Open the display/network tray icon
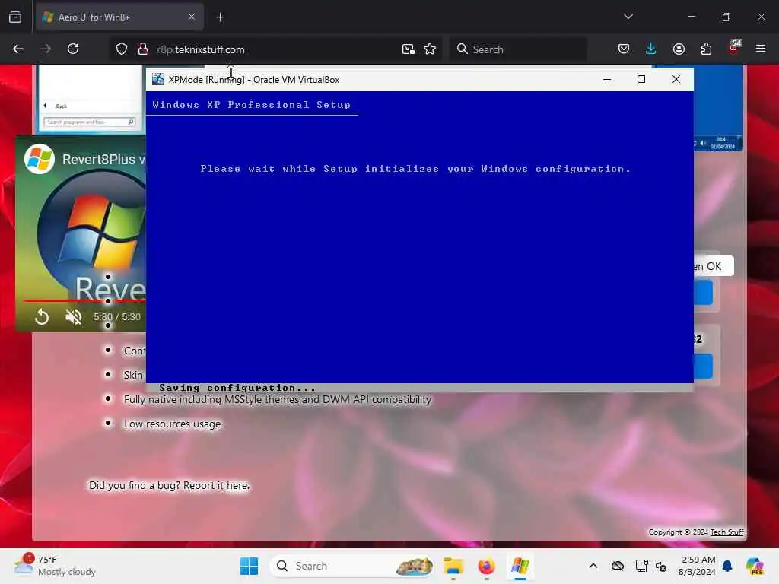Screen dimensions: 779x584 (641, 566)
